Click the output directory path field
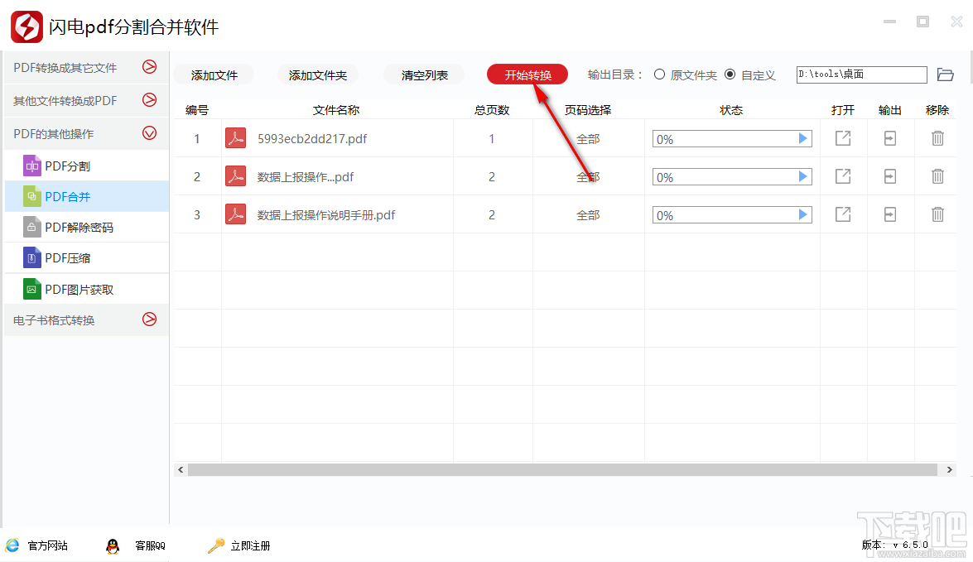 tap(861, 74)
